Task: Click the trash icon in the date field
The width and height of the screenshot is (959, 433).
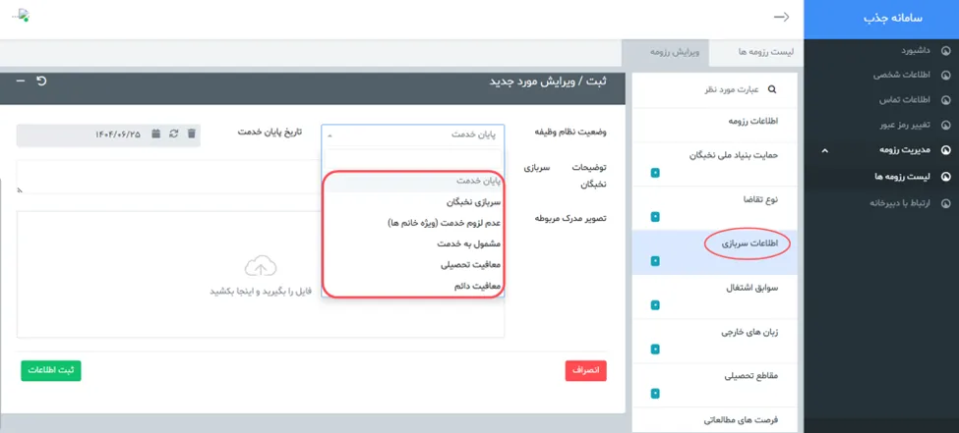Action: (x=192, y=134)
